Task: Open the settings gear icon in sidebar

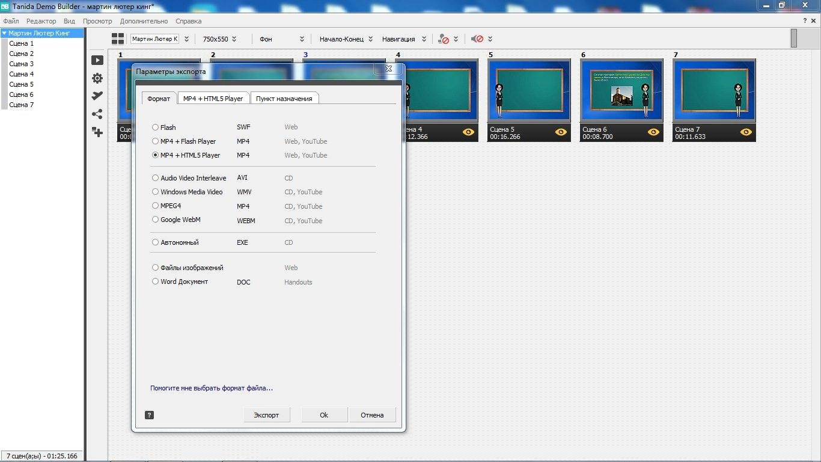Action: 97,78
